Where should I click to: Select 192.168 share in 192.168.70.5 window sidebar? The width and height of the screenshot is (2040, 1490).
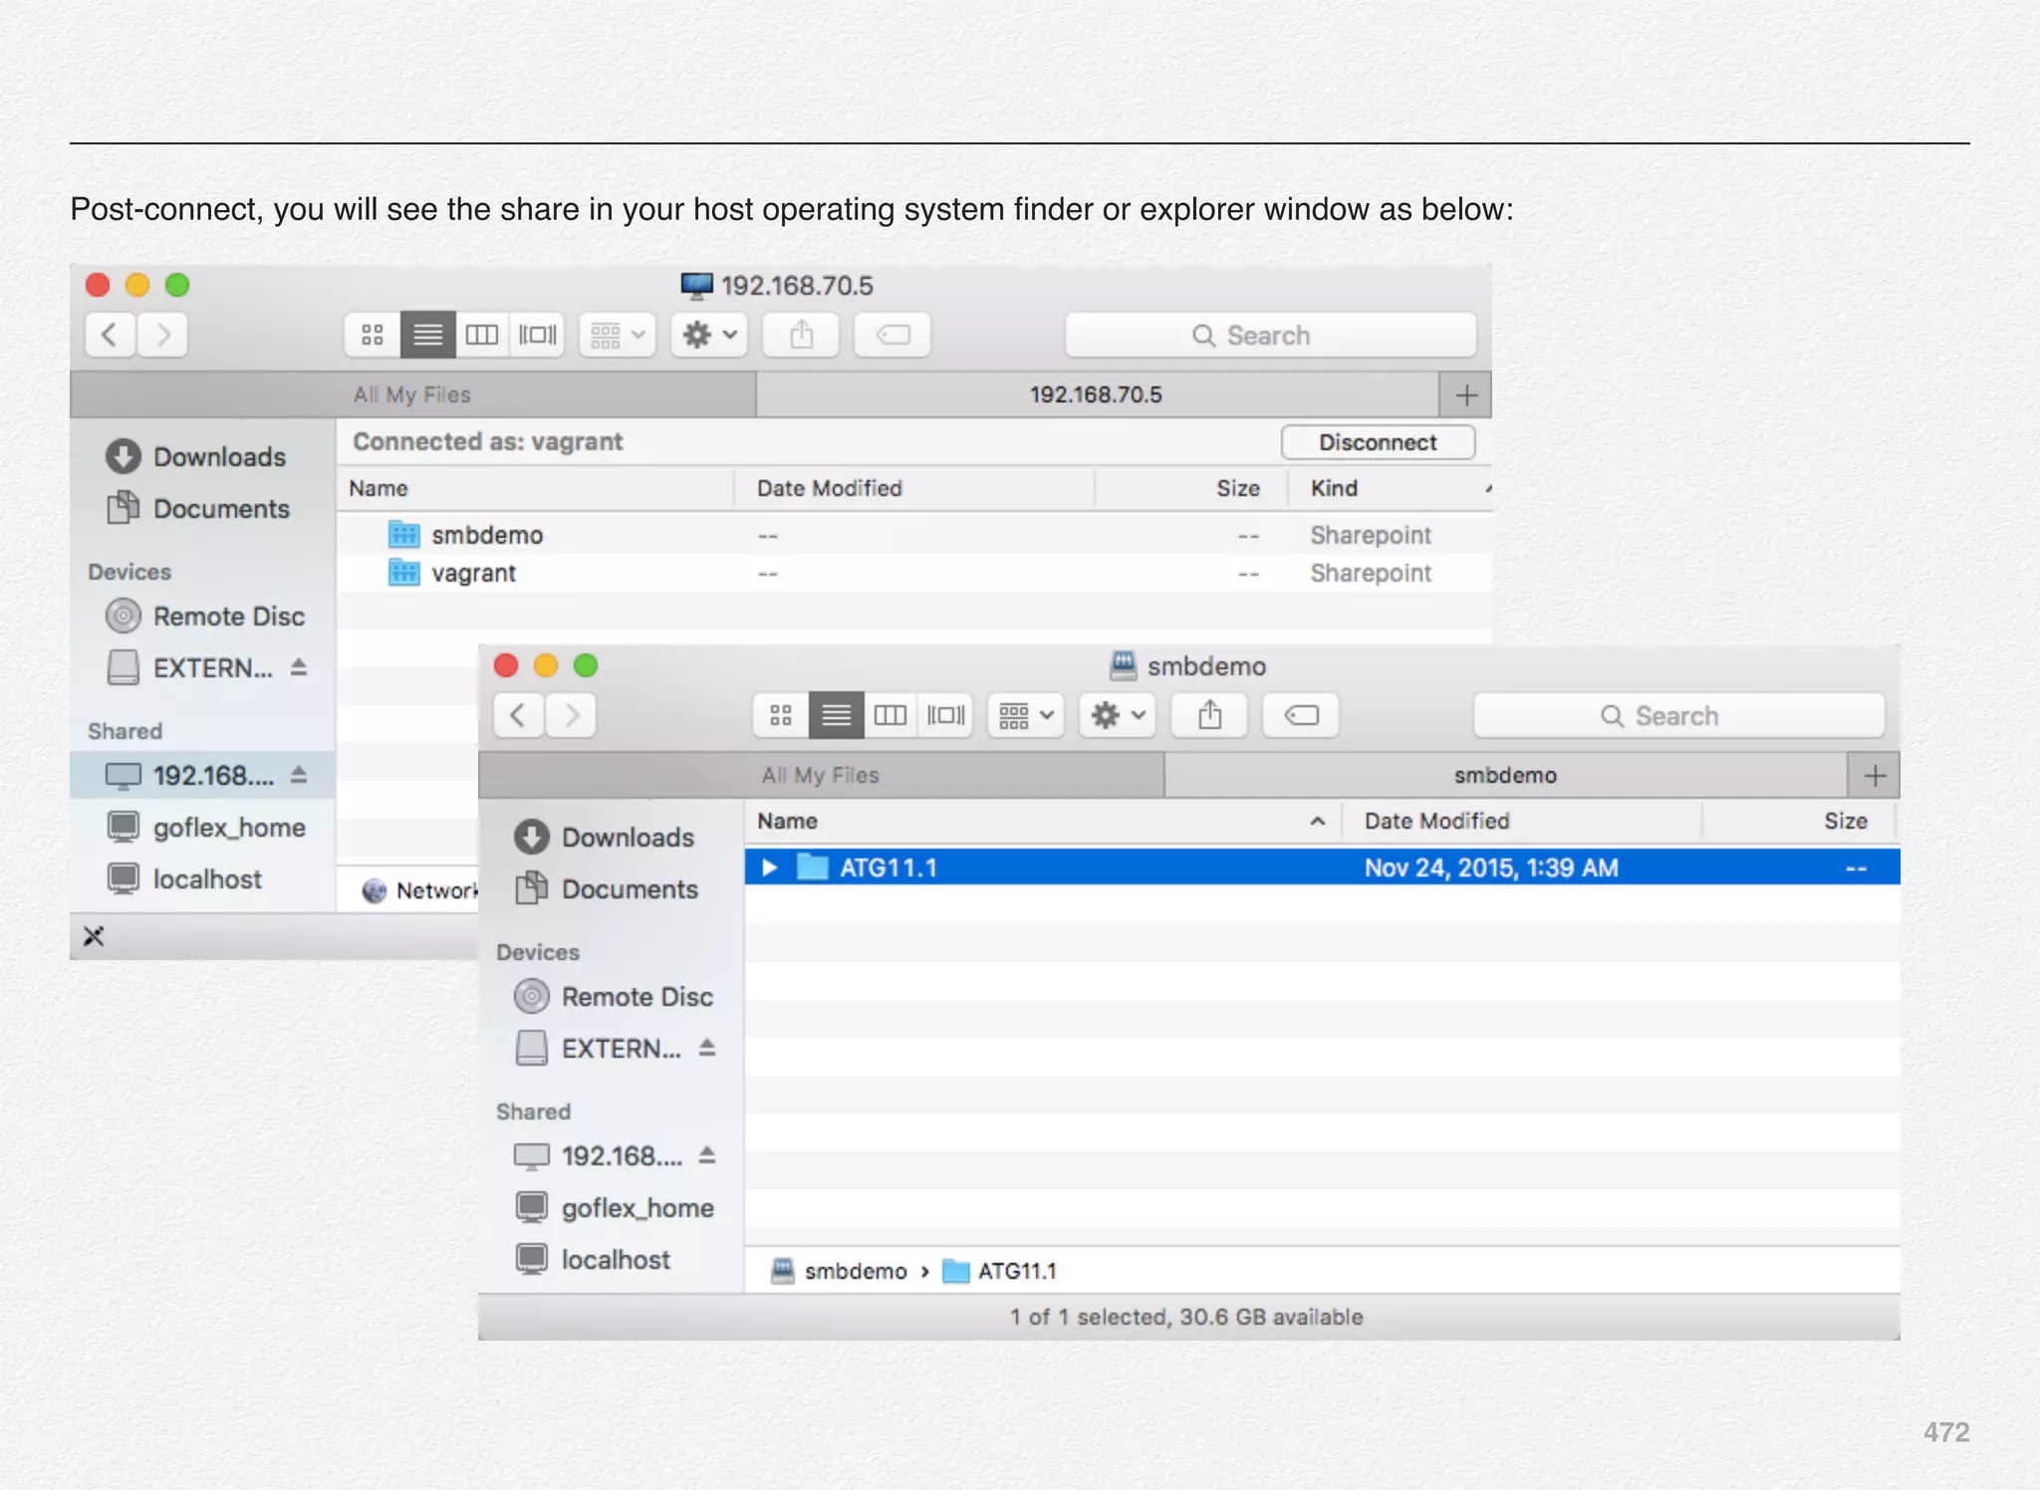pos(202,775)
